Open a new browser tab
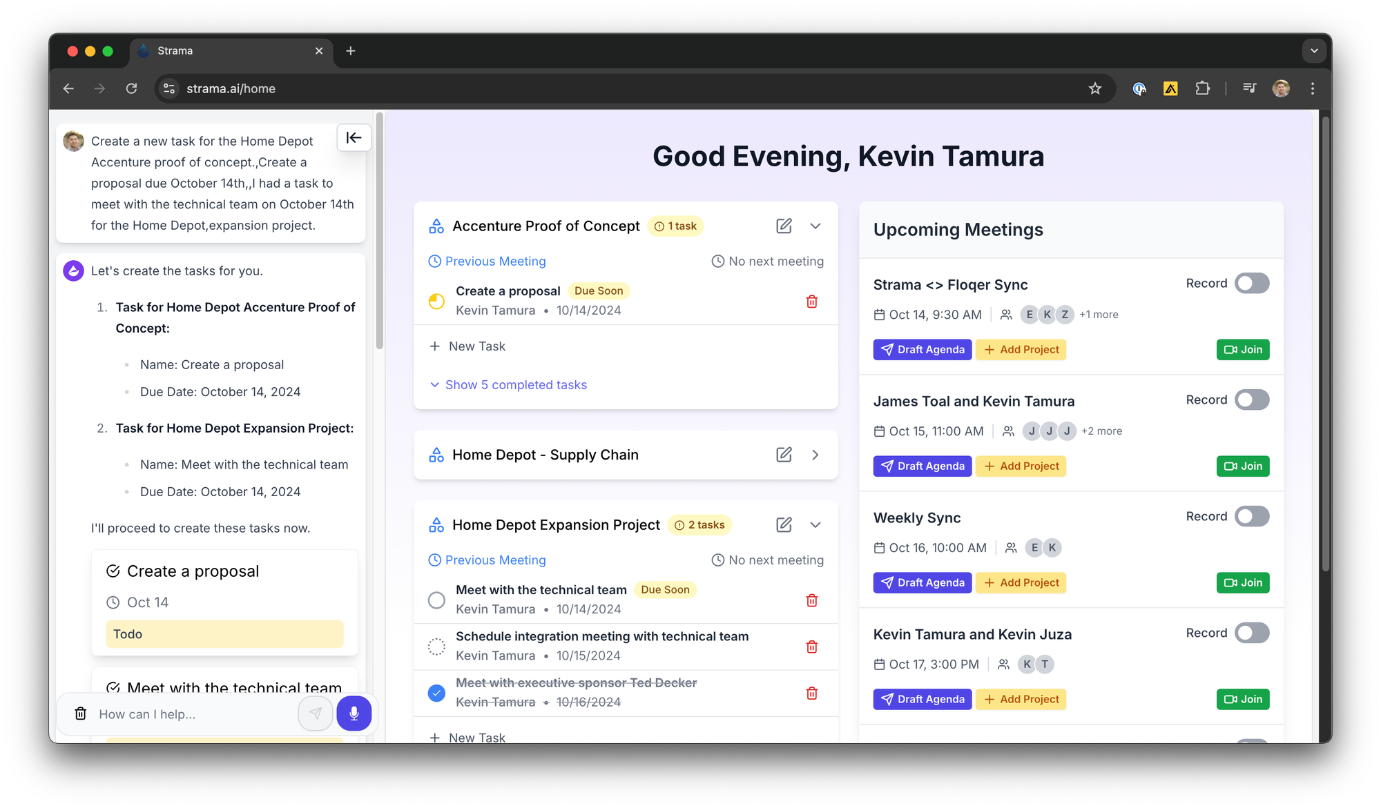Screen dimensions: 1381x808 point(351,51)
